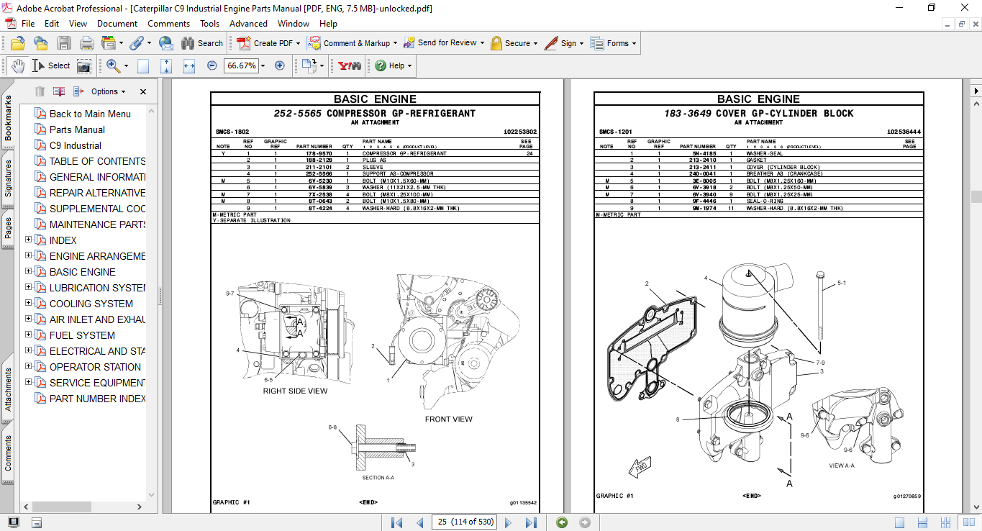Open document search with the binoculars icon
The height and width of the screenshot is (531, 982).
188,43
